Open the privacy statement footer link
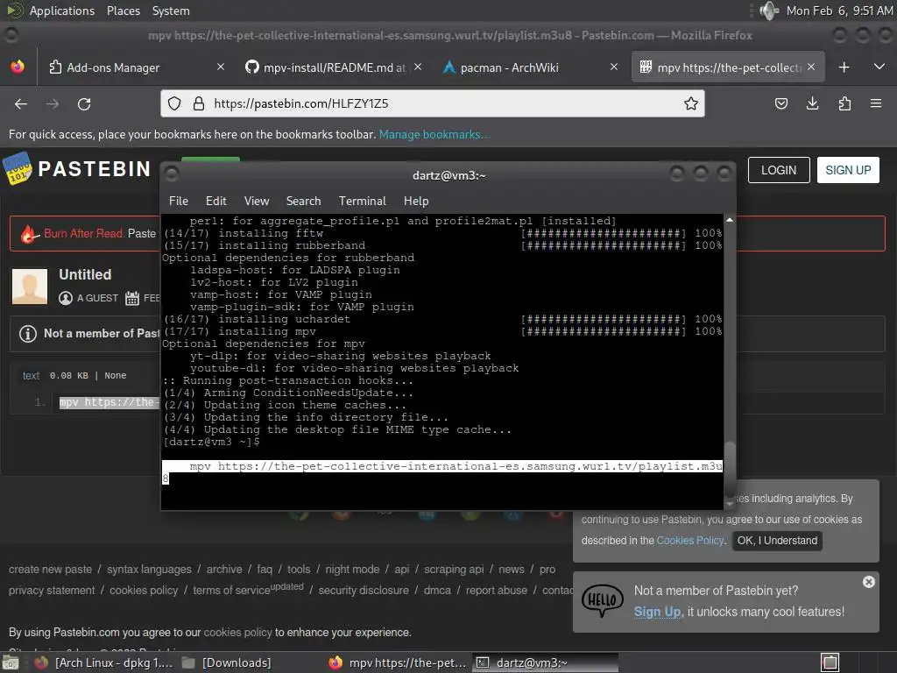The width and height of the screenshot is (897, 673). point(52,590)
